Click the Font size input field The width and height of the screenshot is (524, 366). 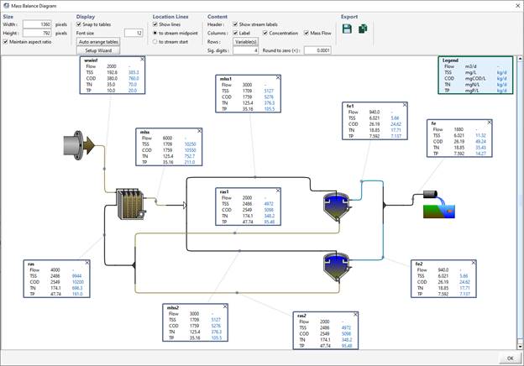pyautogui.click(x=134, y=33)
